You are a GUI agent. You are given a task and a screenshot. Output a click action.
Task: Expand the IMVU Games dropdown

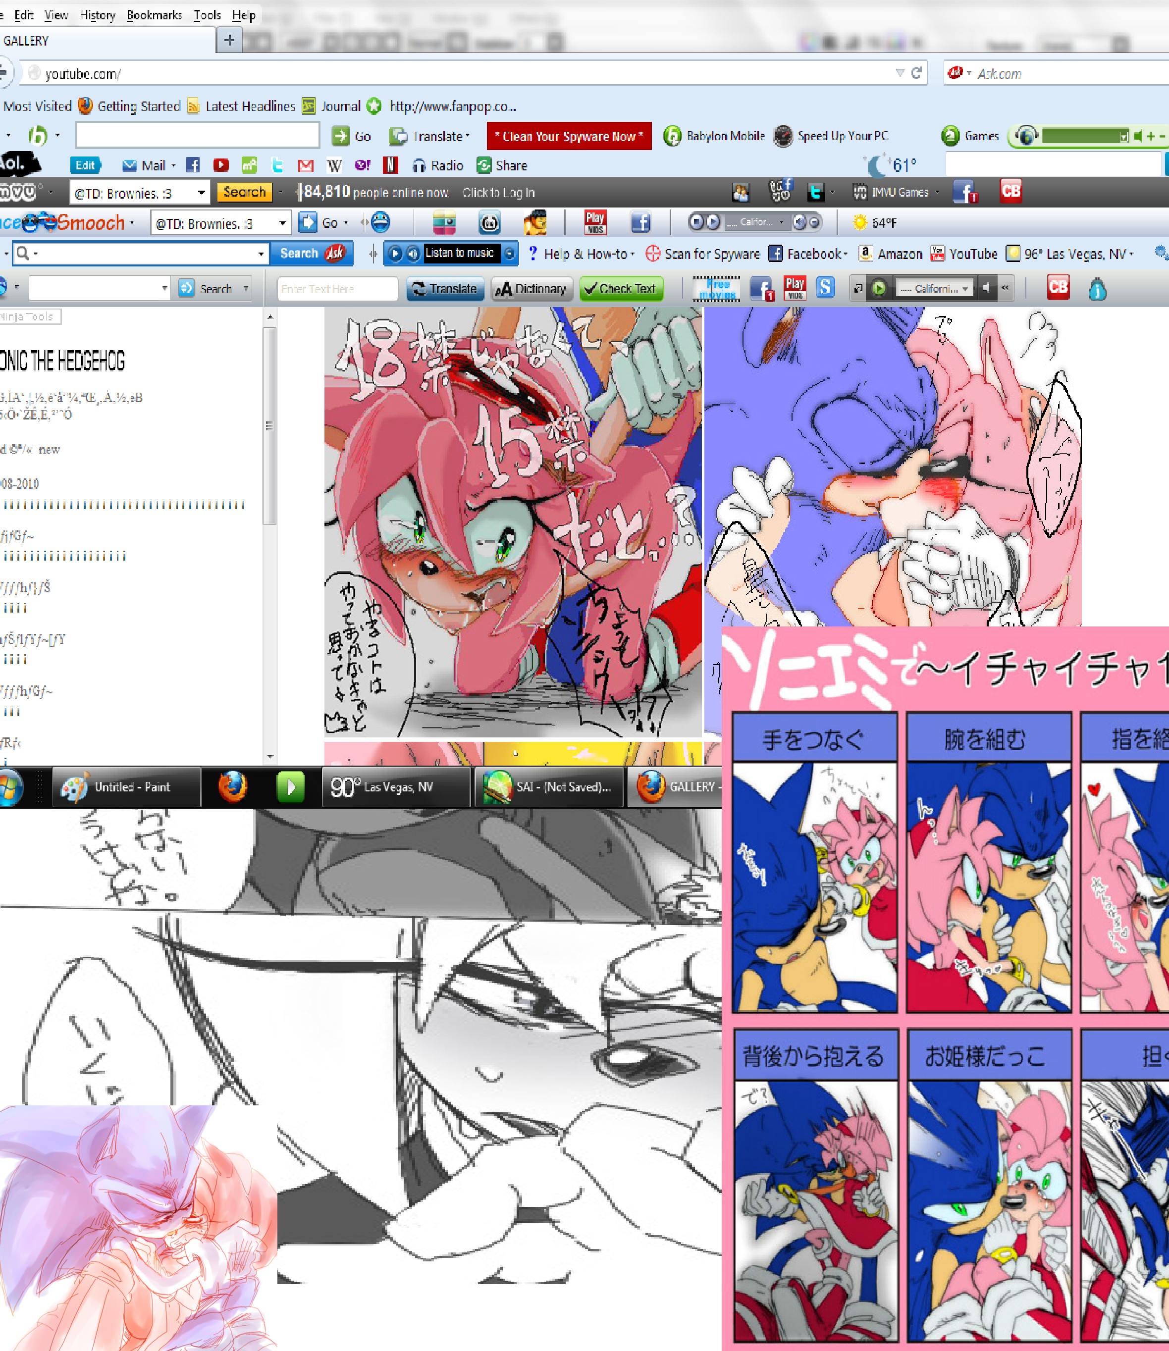pyautogui.click(x=937, y=192)
